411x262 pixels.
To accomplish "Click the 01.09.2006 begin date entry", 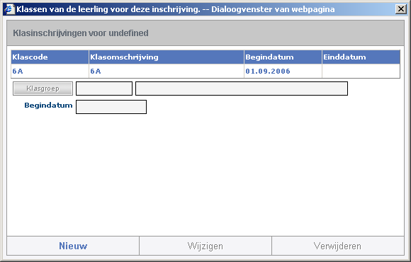I will (x=268, y=72).
